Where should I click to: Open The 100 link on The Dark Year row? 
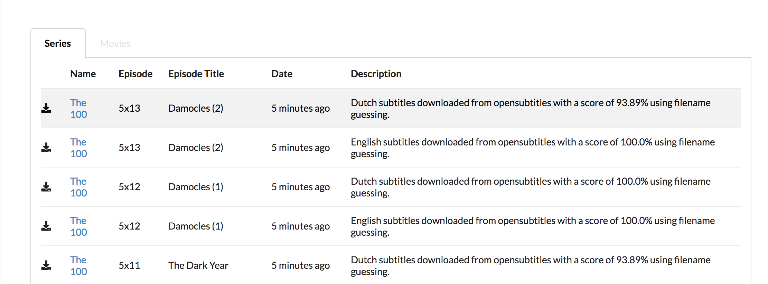[x=78, y=265]
